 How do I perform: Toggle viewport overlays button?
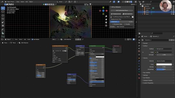(118, 2)
